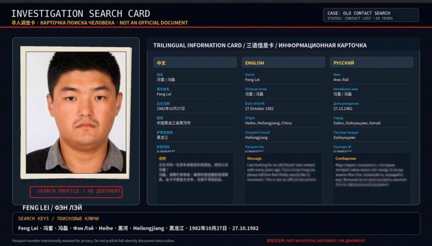The width and height of the screenshot is (432, 246).
Task: Click the Город field label
Action: (338, 118)
